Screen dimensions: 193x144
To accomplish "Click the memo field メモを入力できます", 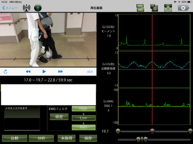I will (22, 118).
